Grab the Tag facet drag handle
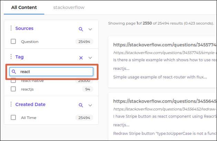The height and width of the screenshot is (141, 217). (11, 57)
